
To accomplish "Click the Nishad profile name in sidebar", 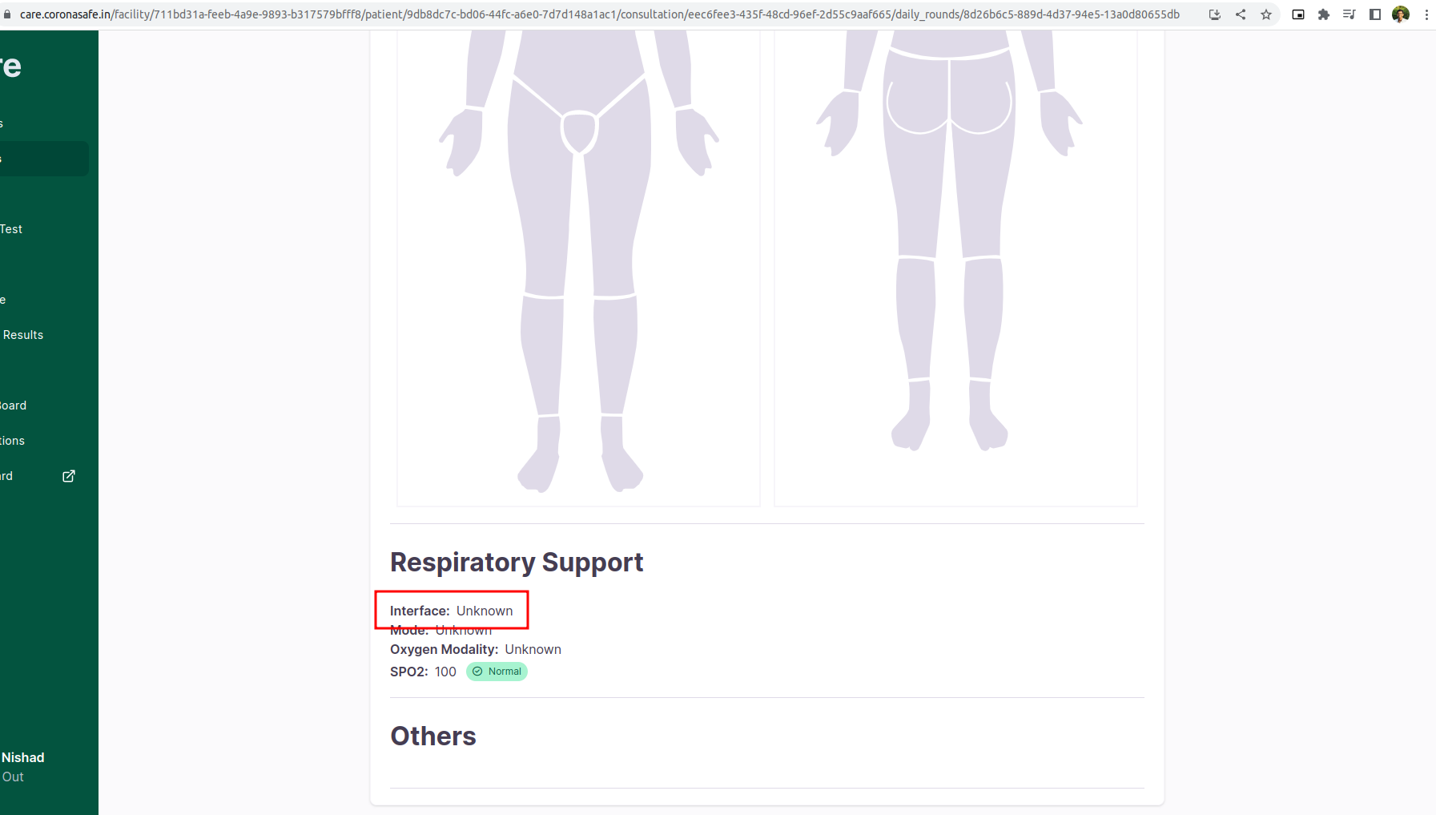I will [22, 756].
